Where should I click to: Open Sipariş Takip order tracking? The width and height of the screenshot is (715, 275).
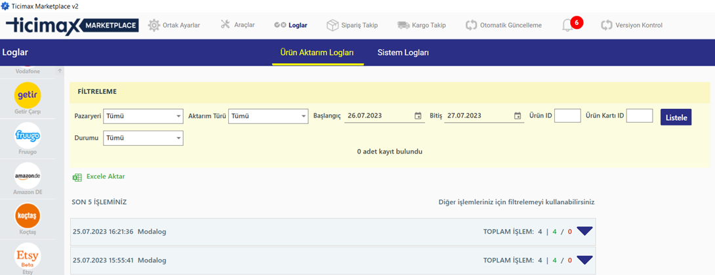pyautogui.click(x=352, y=25)
